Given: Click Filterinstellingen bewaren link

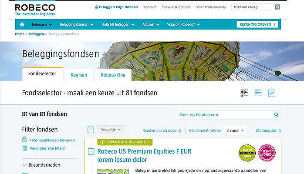Looking at the screenshot, I should (52, 140).
